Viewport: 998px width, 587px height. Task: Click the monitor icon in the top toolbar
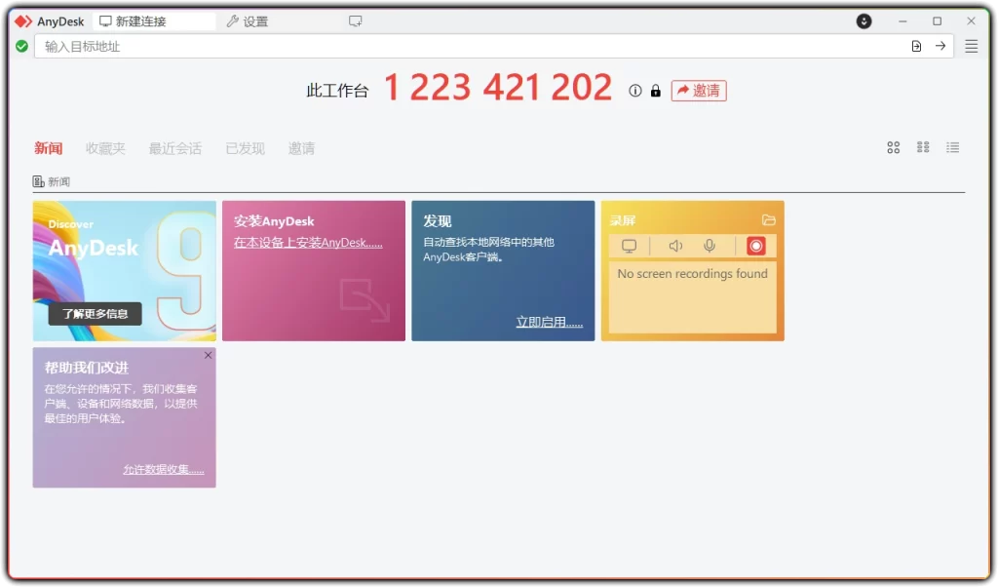tap(355, 20)
